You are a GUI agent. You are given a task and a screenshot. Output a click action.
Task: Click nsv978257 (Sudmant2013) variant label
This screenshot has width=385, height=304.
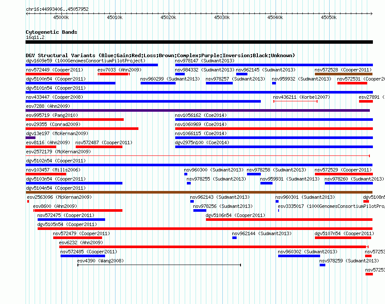tap(235, 79)
